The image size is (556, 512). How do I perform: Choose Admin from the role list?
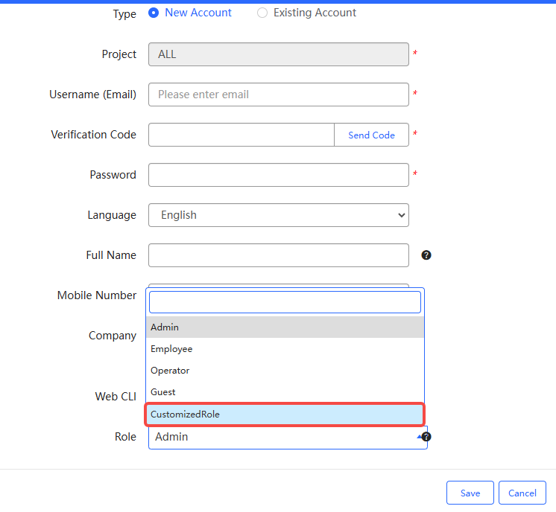click(x=285, y=327)
